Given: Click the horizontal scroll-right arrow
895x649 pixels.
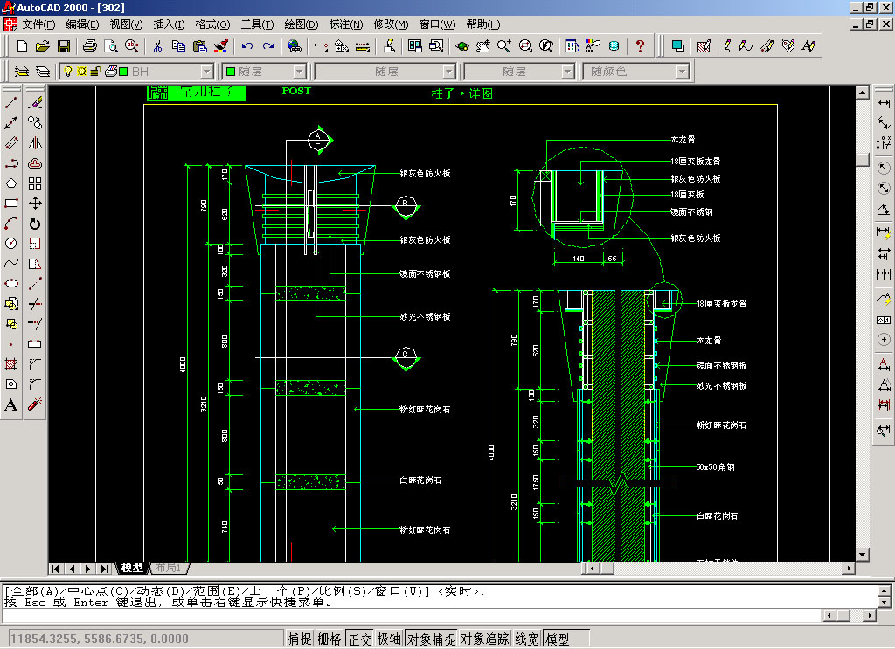Looking at the screenshot, I should point(849,568).
